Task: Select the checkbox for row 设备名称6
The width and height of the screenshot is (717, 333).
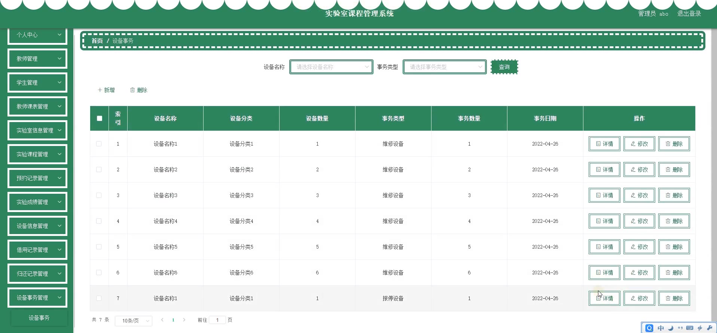Action: click(x=99, y=273)
